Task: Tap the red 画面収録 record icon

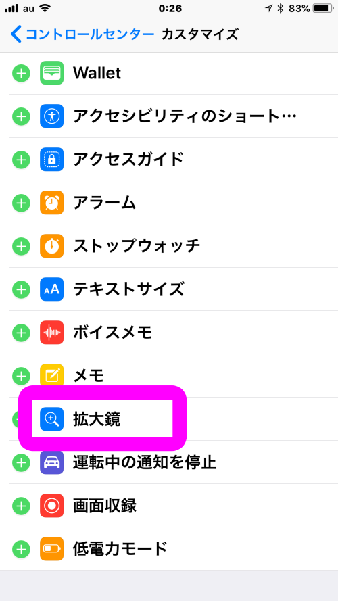Action: [x=52, y=506]
